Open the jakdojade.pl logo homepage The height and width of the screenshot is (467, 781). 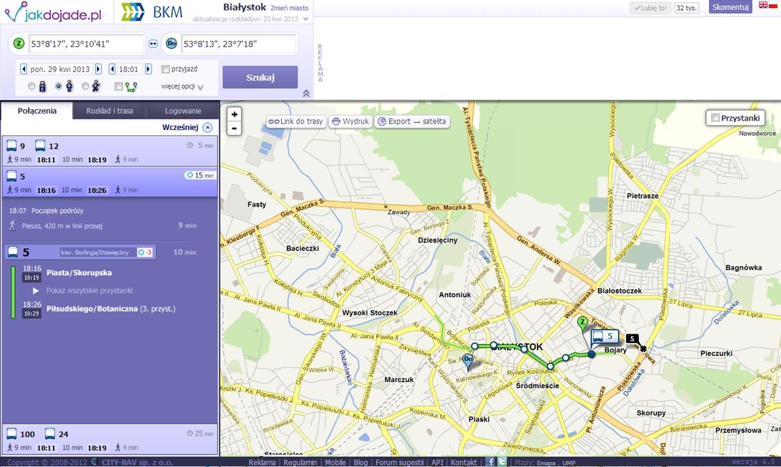click(53, 11)
